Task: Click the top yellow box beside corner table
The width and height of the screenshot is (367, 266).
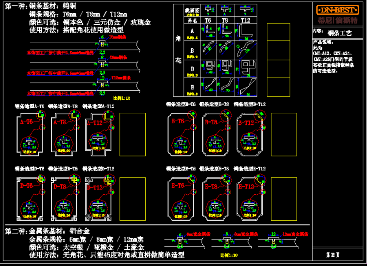Action: 278,32
